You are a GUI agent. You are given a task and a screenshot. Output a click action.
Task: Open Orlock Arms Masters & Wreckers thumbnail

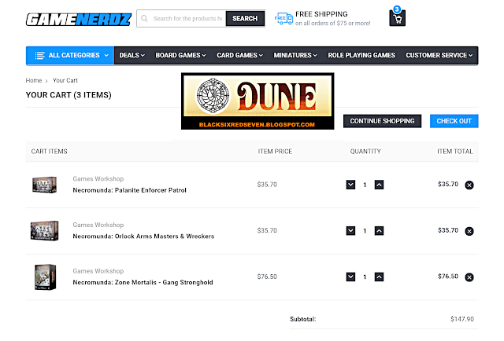point(45,231)
